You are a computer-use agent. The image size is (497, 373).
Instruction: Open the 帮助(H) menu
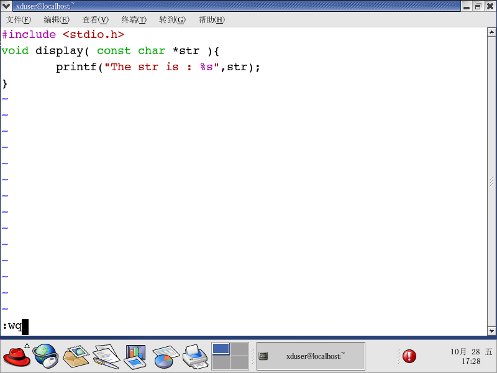pyautogui.click(x=211, y=20)
